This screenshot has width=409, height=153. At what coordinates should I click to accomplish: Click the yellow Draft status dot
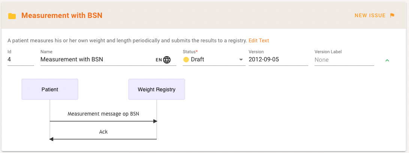[x=186, y=59]
